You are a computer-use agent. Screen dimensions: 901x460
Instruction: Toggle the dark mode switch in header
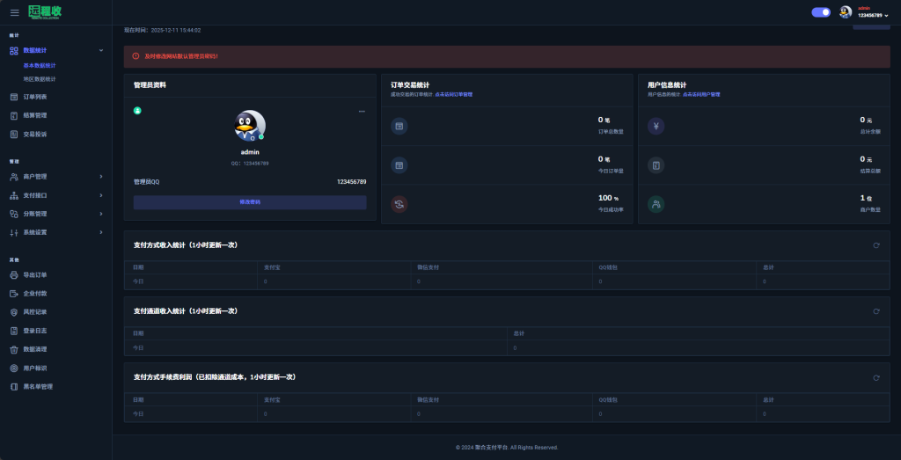tap(821, 12)
